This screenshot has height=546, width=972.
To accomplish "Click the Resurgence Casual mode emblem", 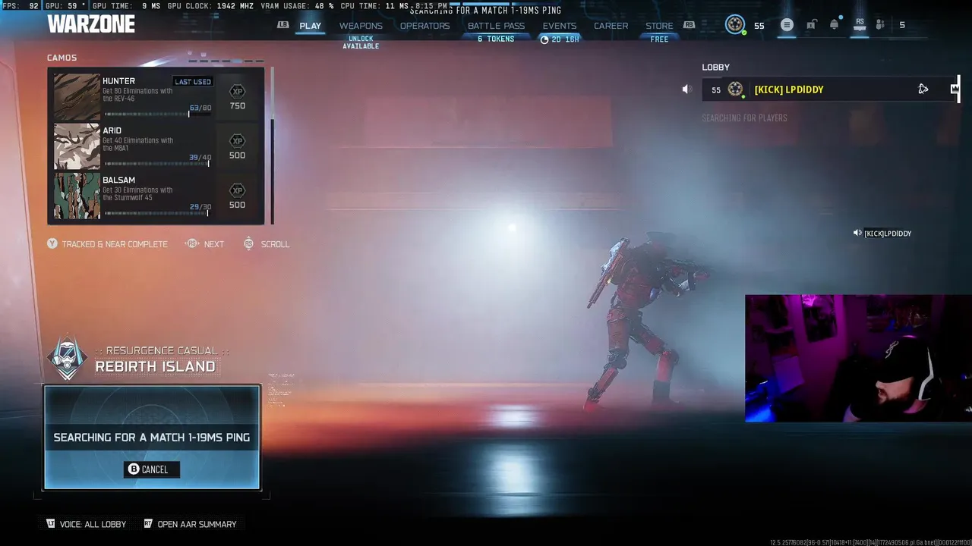I will 68,359.
